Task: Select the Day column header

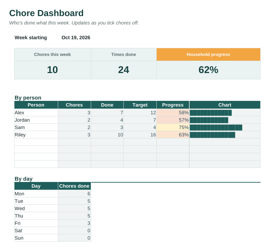Action: (x=36, y=186)
